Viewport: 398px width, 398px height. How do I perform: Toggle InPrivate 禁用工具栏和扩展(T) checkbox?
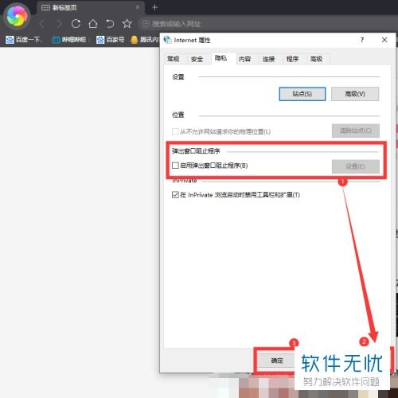[x=175, y=195]
